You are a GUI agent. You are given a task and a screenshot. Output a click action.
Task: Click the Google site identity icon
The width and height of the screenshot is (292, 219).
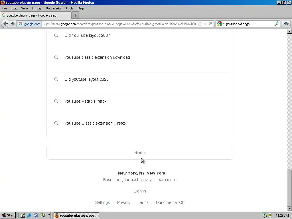(x=21, y=24)
